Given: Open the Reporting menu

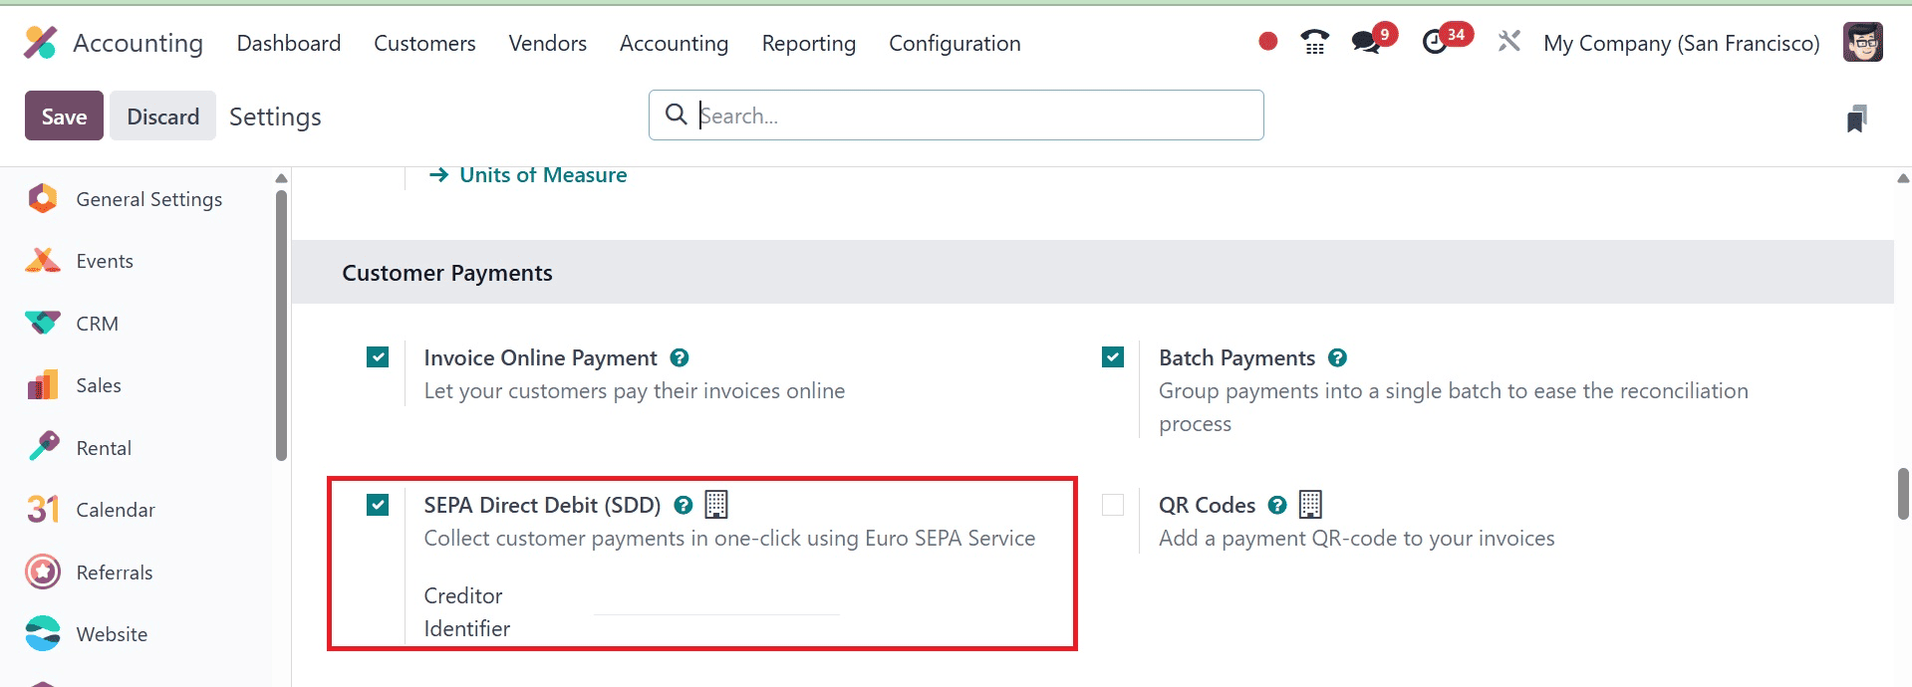Looking at the screenshot, I should pyautogui.click(x=809, y=43).
